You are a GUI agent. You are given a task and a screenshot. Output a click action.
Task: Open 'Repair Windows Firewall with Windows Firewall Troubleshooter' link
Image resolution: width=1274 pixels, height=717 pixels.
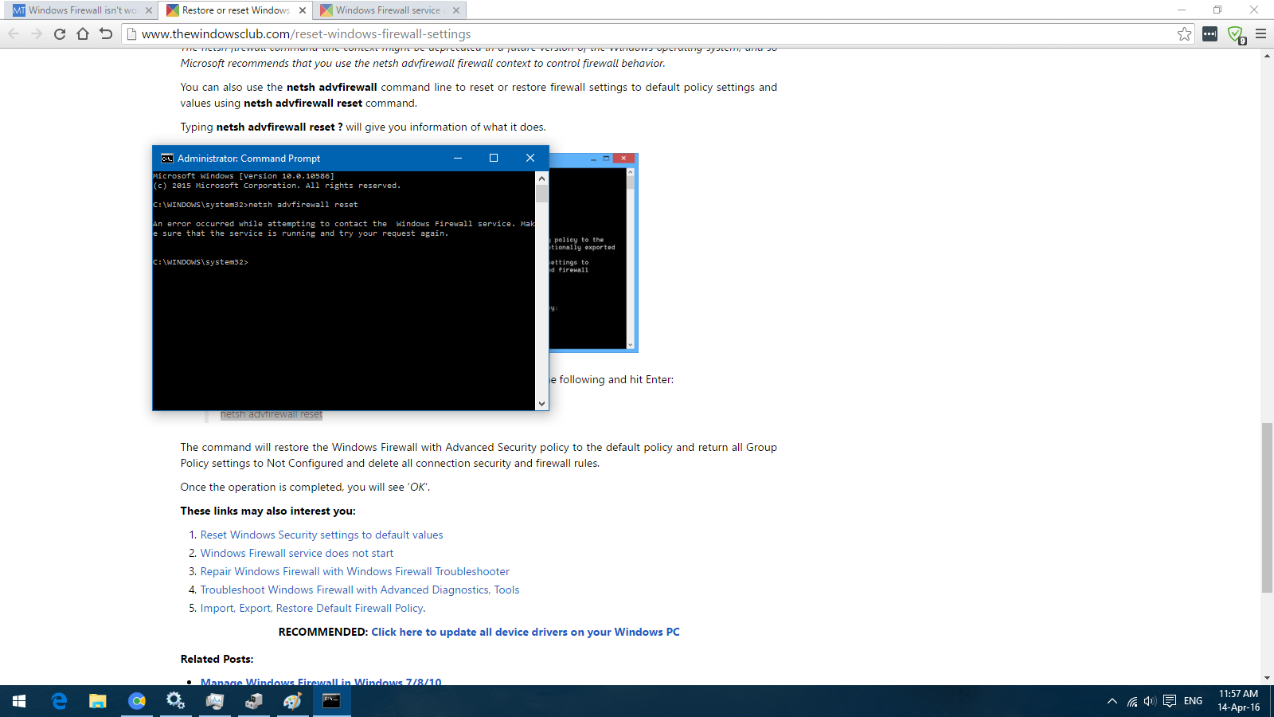pyautogui.click(x=354, y=571)
